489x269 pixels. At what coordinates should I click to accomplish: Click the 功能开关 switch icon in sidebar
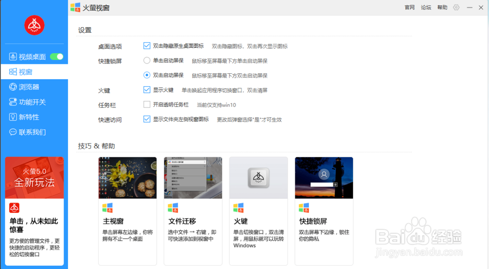[x=13, y=102]
